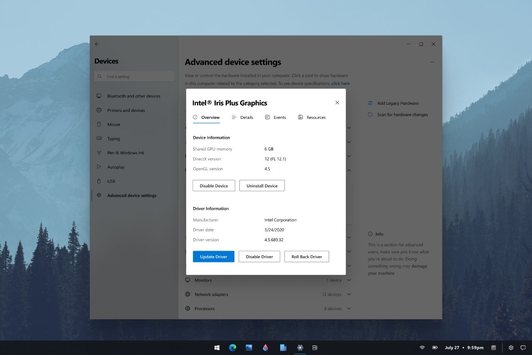Click the Disable Driver button

(259, 256)
